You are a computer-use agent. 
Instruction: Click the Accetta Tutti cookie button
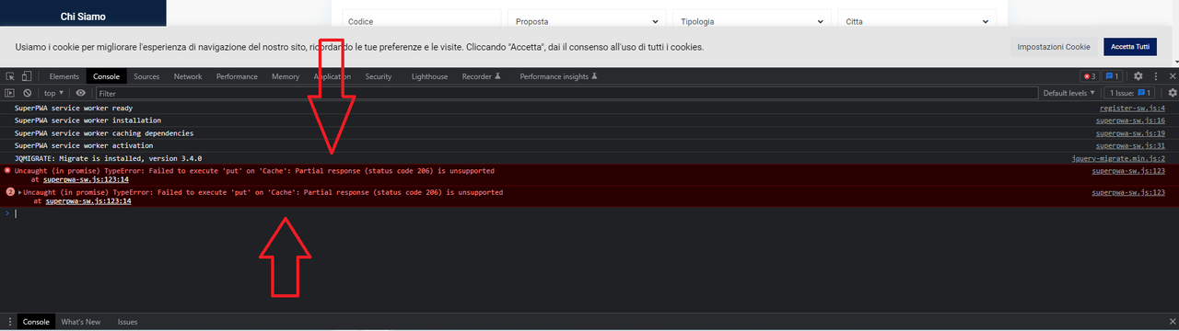coord(1129,46)
